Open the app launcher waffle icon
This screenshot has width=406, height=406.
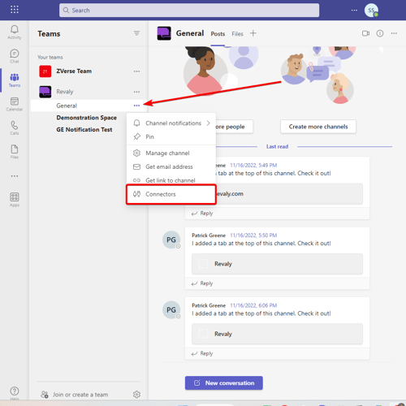(x=15, y=10)
